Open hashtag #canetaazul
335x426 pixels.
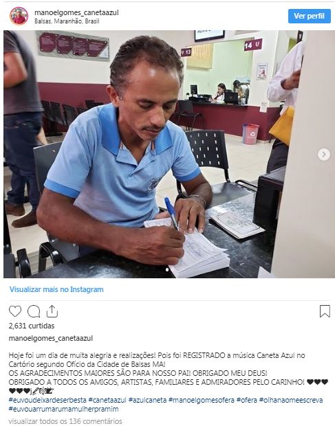[x=107, y=400]
